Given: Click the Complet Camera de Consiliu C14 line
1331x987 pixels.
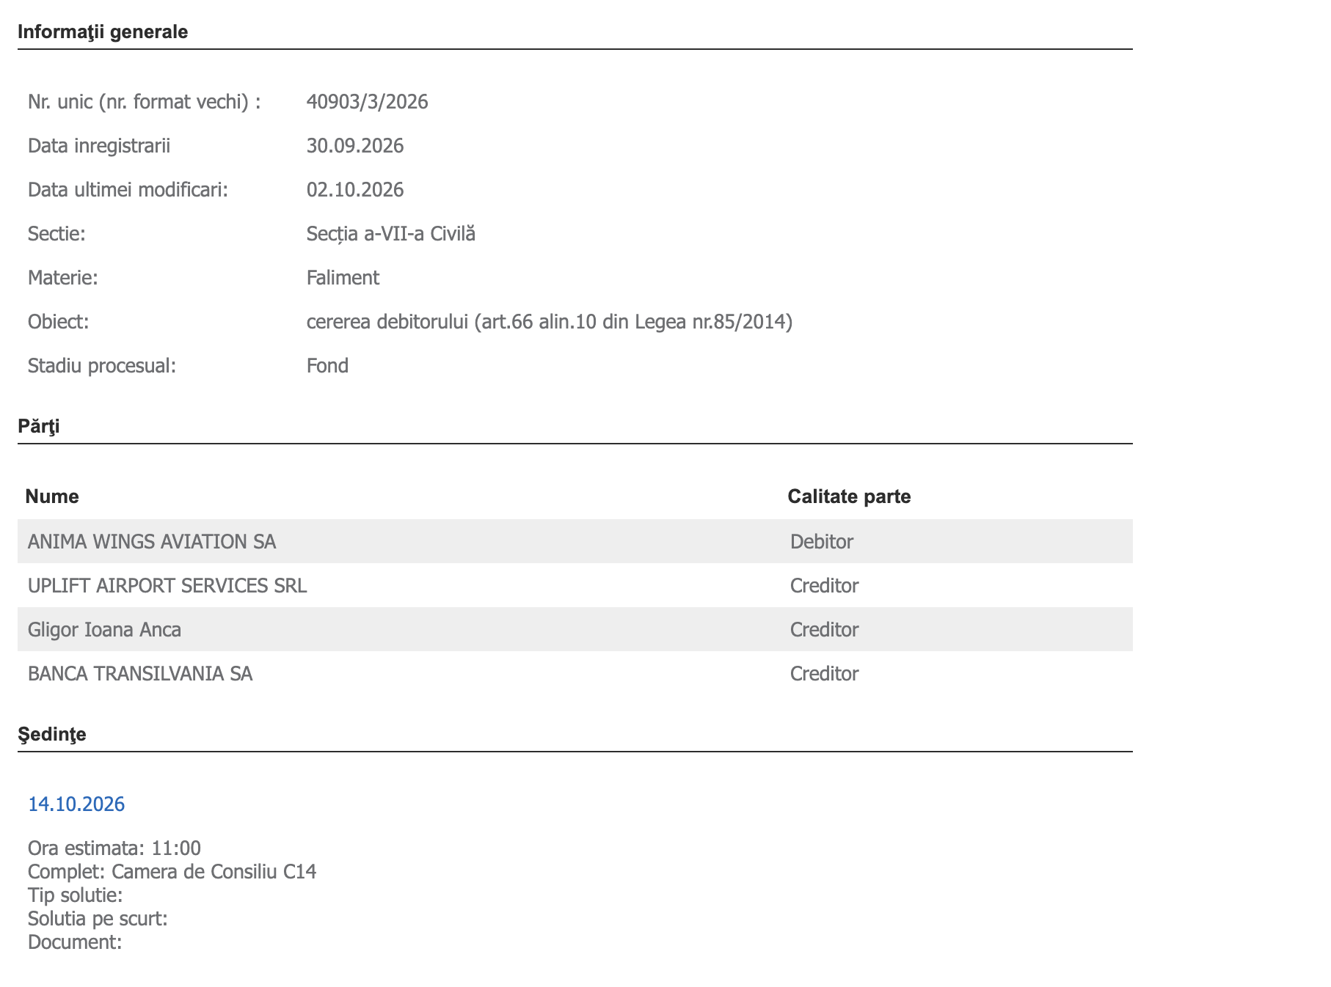Looking at the screenshot, I should click(x=172, y=871).
